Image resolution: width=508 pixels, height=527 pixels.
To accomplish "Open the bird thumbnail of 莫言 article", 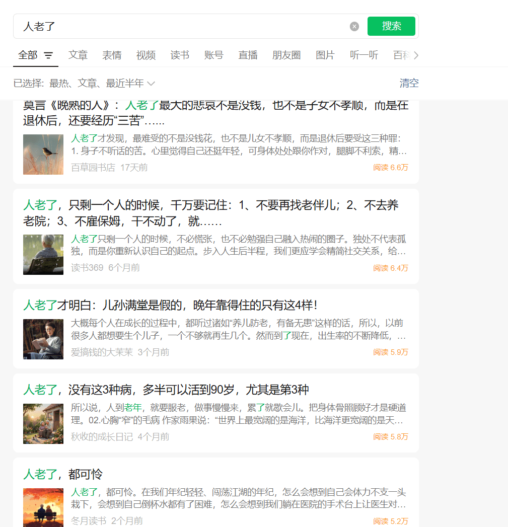I will (x=43, y=154).
